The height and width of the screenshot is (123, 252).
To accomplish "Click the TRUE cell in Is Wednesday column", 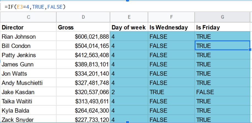I will pos(171,92).
